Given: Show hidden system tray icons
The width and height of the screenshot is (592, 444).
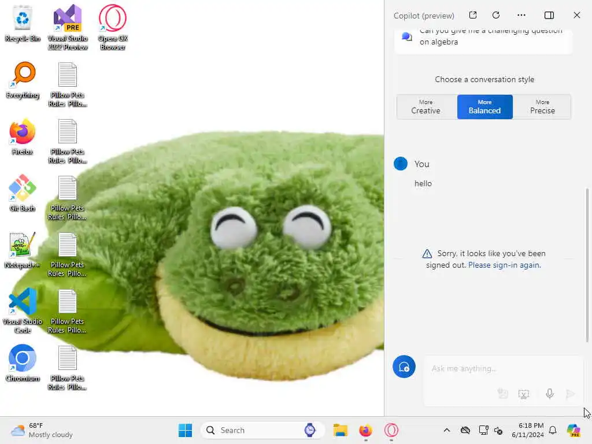Looking at the screenshot, I should pos(447,430).
